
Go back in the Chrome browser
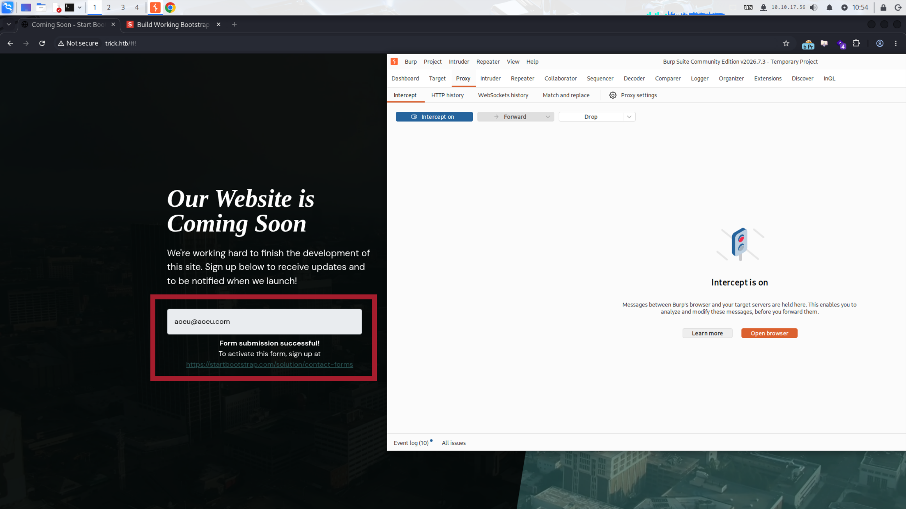coord(10,43)
